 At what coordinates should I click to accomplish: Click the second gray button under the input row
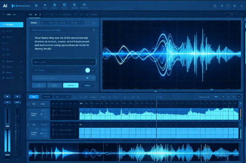point(55,85)
